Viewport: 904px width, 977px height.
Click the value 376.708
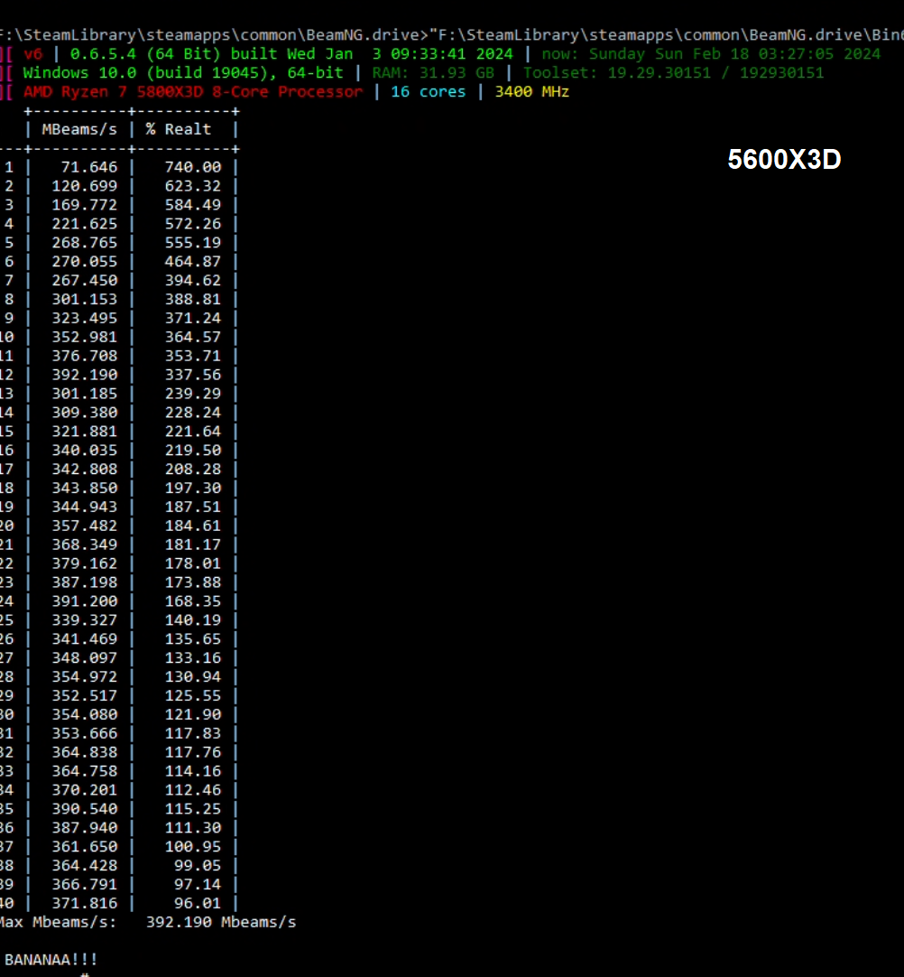[84, 356]
